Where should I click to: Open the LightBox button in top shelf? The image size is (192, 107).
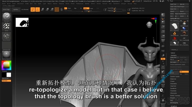[x=16, y=9]
